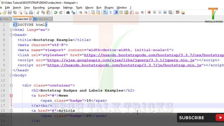Start macro recording with red dot

(x=149, y=13)
